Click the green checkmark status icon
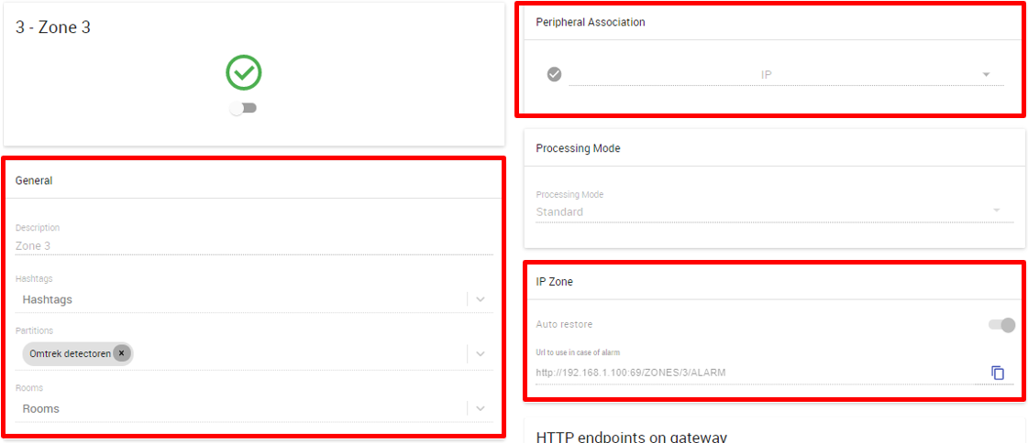The image size is (1028, 443). point(244,72)
